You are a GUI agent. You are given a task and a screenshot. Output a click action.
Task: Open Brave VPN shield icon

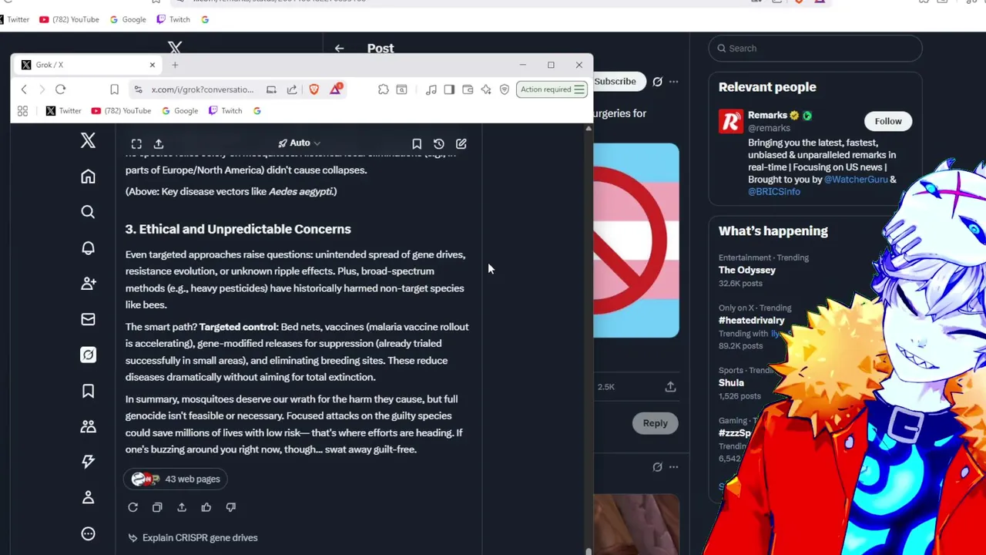tap(505, 89)
